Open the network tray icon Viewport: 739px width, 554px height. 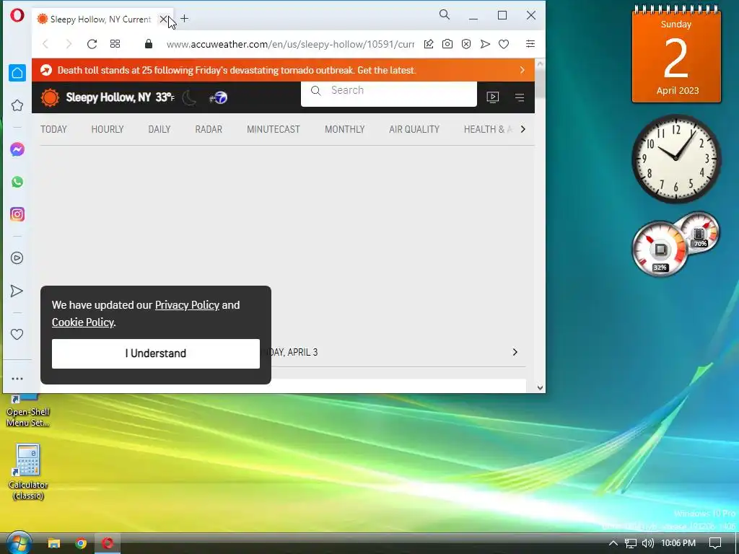(x=631, y=543)
